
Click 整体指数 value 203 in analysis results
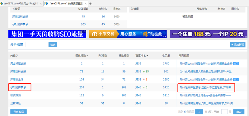click(x=82, y=87)
